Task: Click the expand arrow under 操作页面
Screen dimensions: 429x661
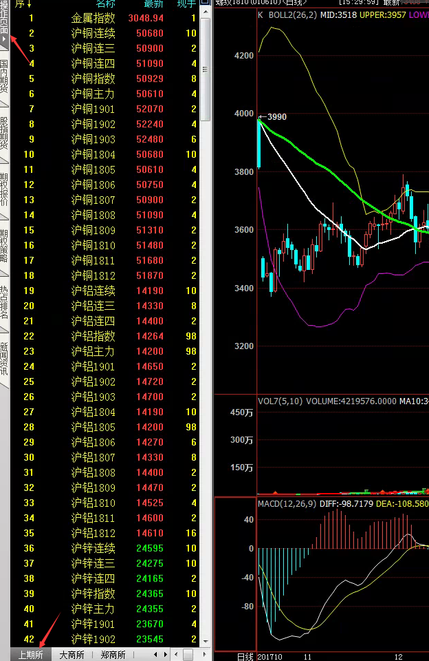Action: (4, 40)
